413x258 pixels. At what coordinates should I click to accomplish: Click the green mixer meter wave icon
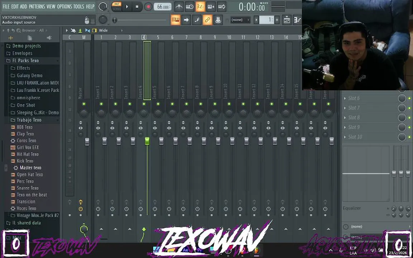[x=80, y=30]
